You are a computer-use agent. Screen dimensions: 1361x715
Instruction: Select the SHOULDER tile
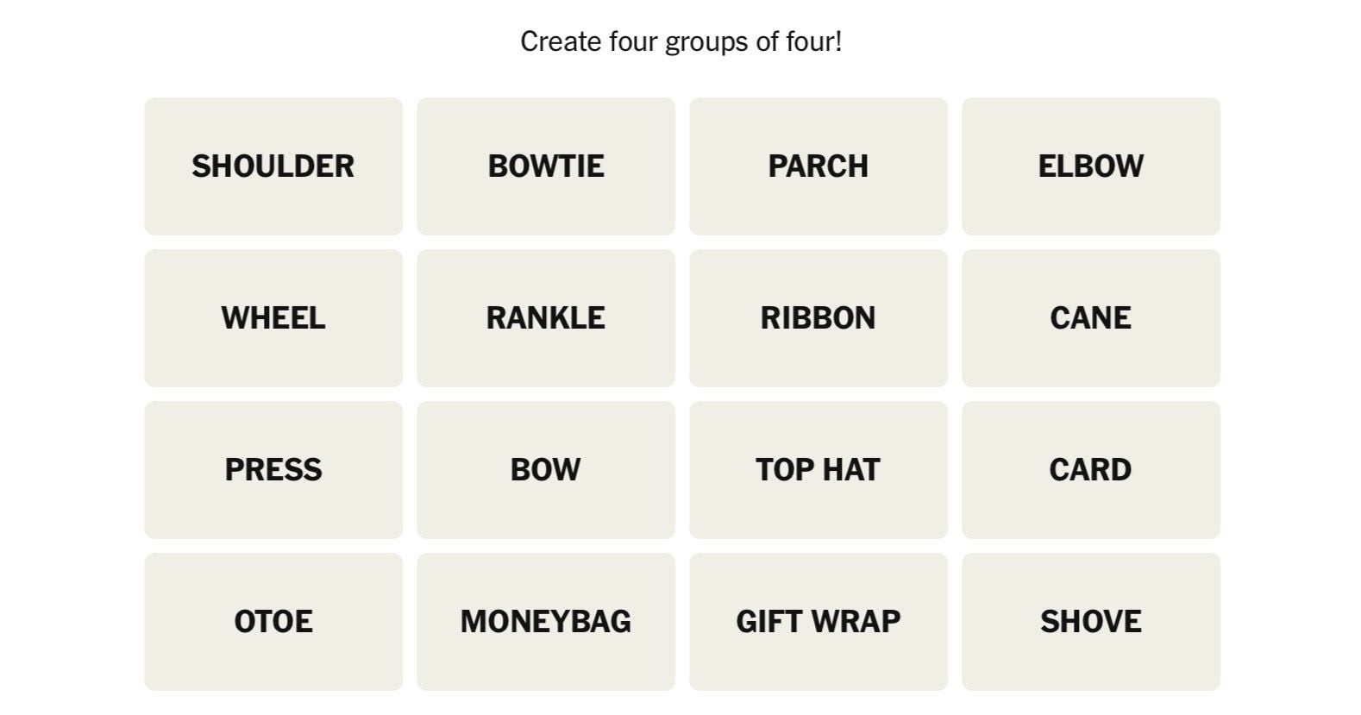(x=273, y=166)
